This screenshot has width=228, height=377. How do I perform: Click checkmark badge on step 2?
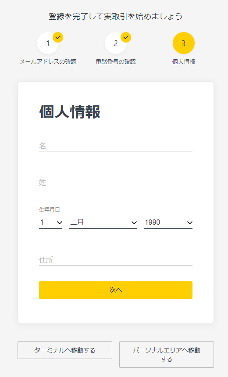tap(126, 37)
